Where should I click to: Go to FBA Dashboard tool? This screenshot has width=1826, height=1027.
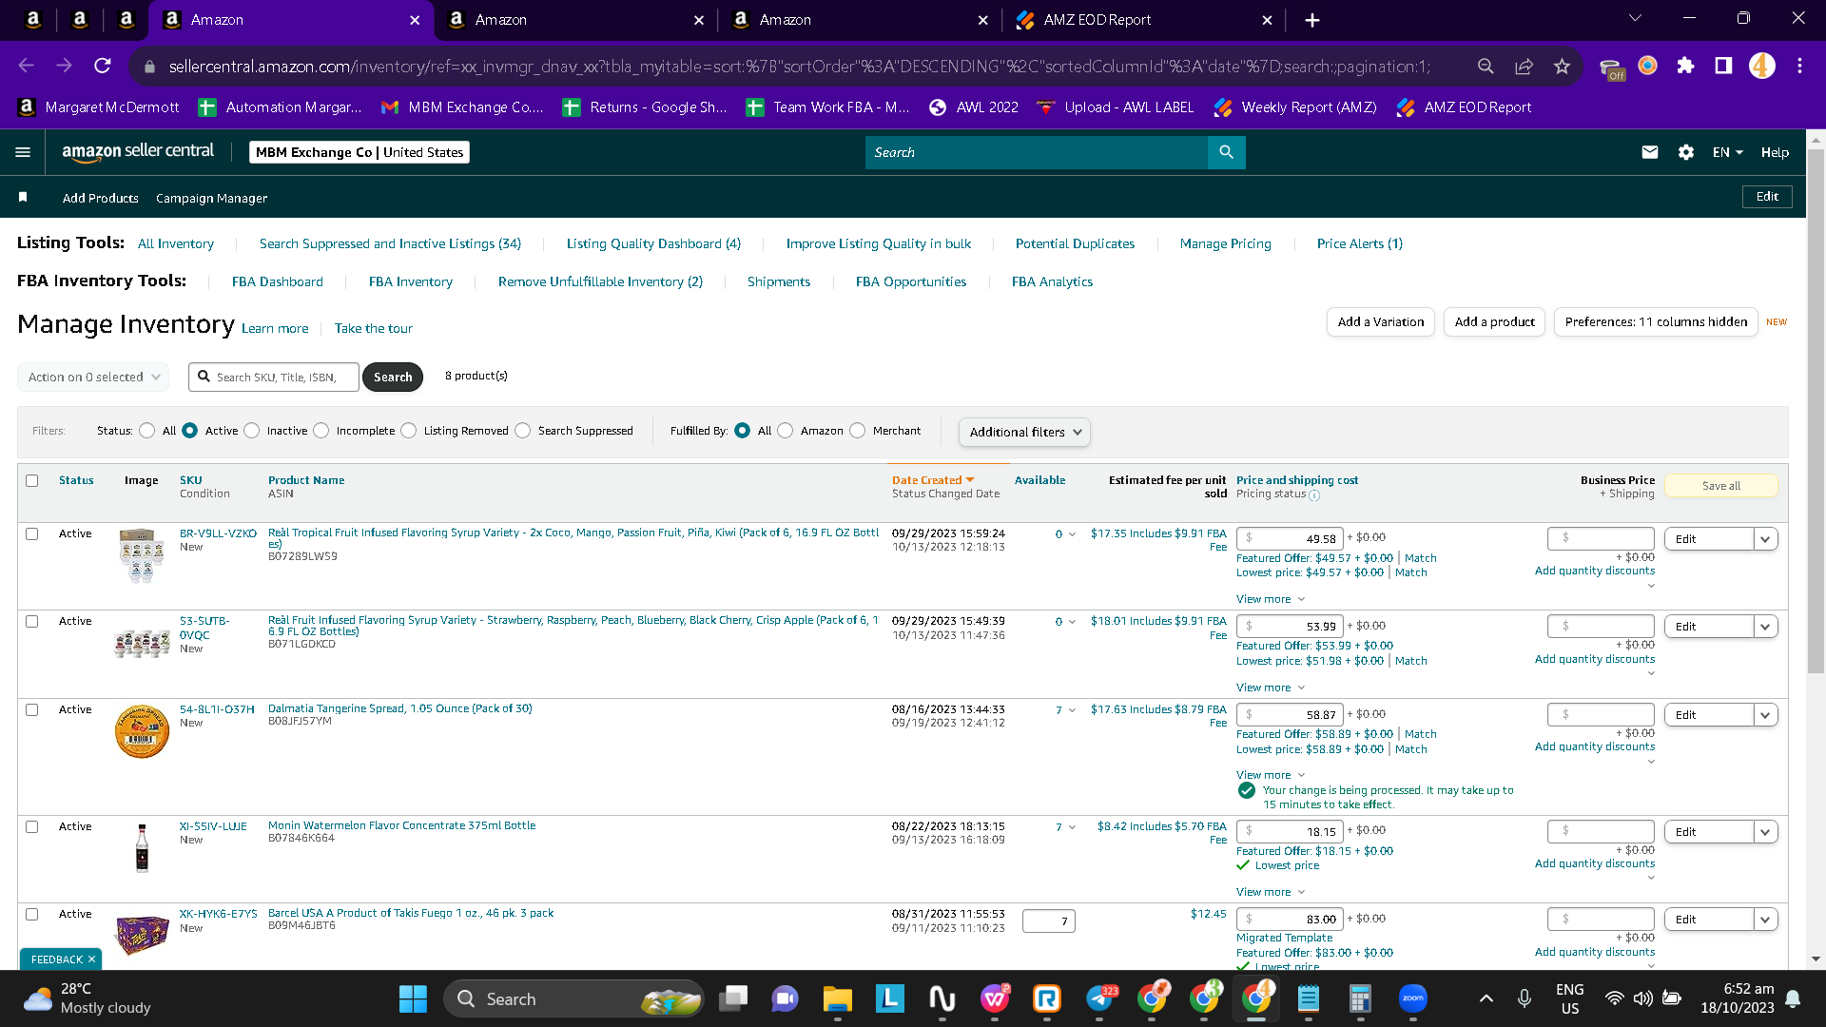point(278,282)
